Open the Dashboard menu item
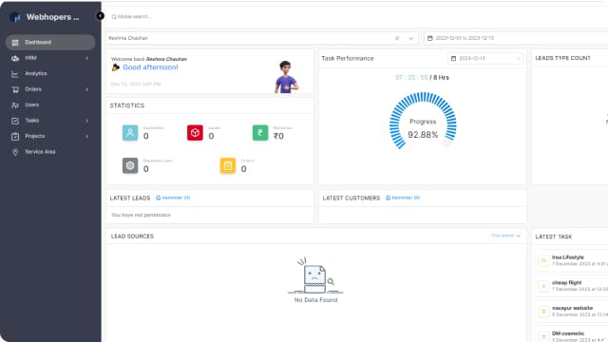Viewport: 608px width, 342px height. click(x=50, y=42)
